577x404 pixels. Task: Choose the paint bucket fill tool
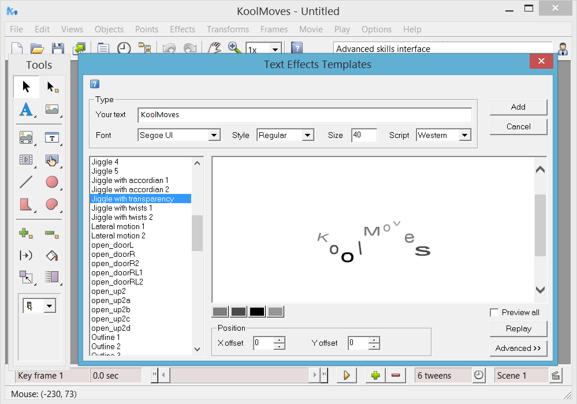pyautogui.click(x=52, y=256)
